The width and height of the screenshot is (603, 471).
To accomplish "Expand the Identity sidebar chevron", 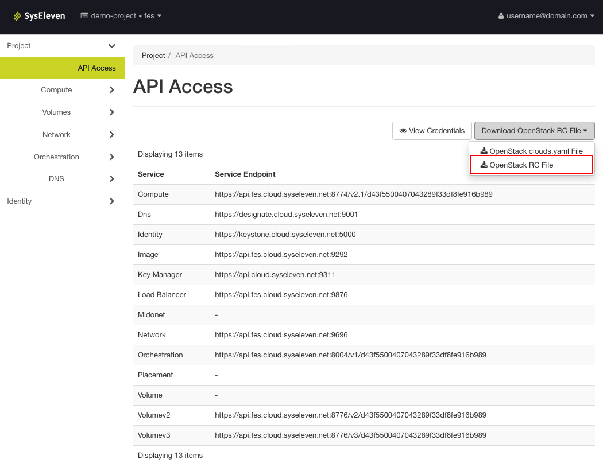I will coord(112,201).
